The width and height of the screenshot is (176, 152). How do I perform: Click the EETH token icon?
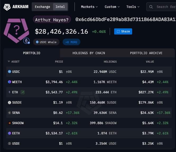(x=10, y=133)
